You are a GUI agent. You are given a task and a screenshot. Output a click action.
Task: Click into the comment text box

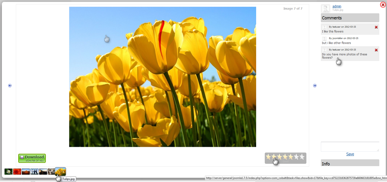[349, 146]
